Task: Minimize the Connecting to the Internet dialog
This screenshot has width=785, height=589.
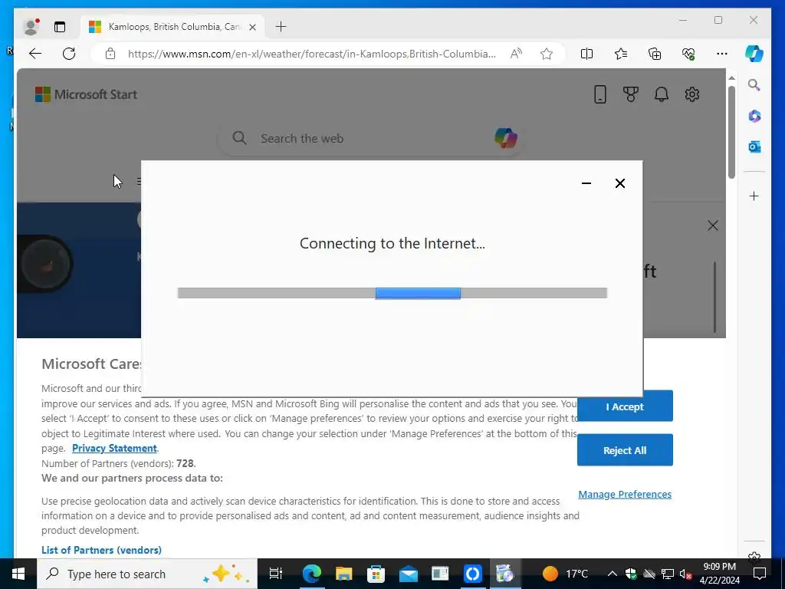Action: [586, 183]
